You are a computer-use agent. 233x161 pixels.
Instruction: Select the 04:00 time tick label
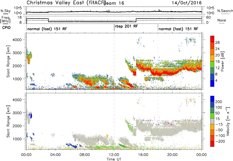[56, 155]
